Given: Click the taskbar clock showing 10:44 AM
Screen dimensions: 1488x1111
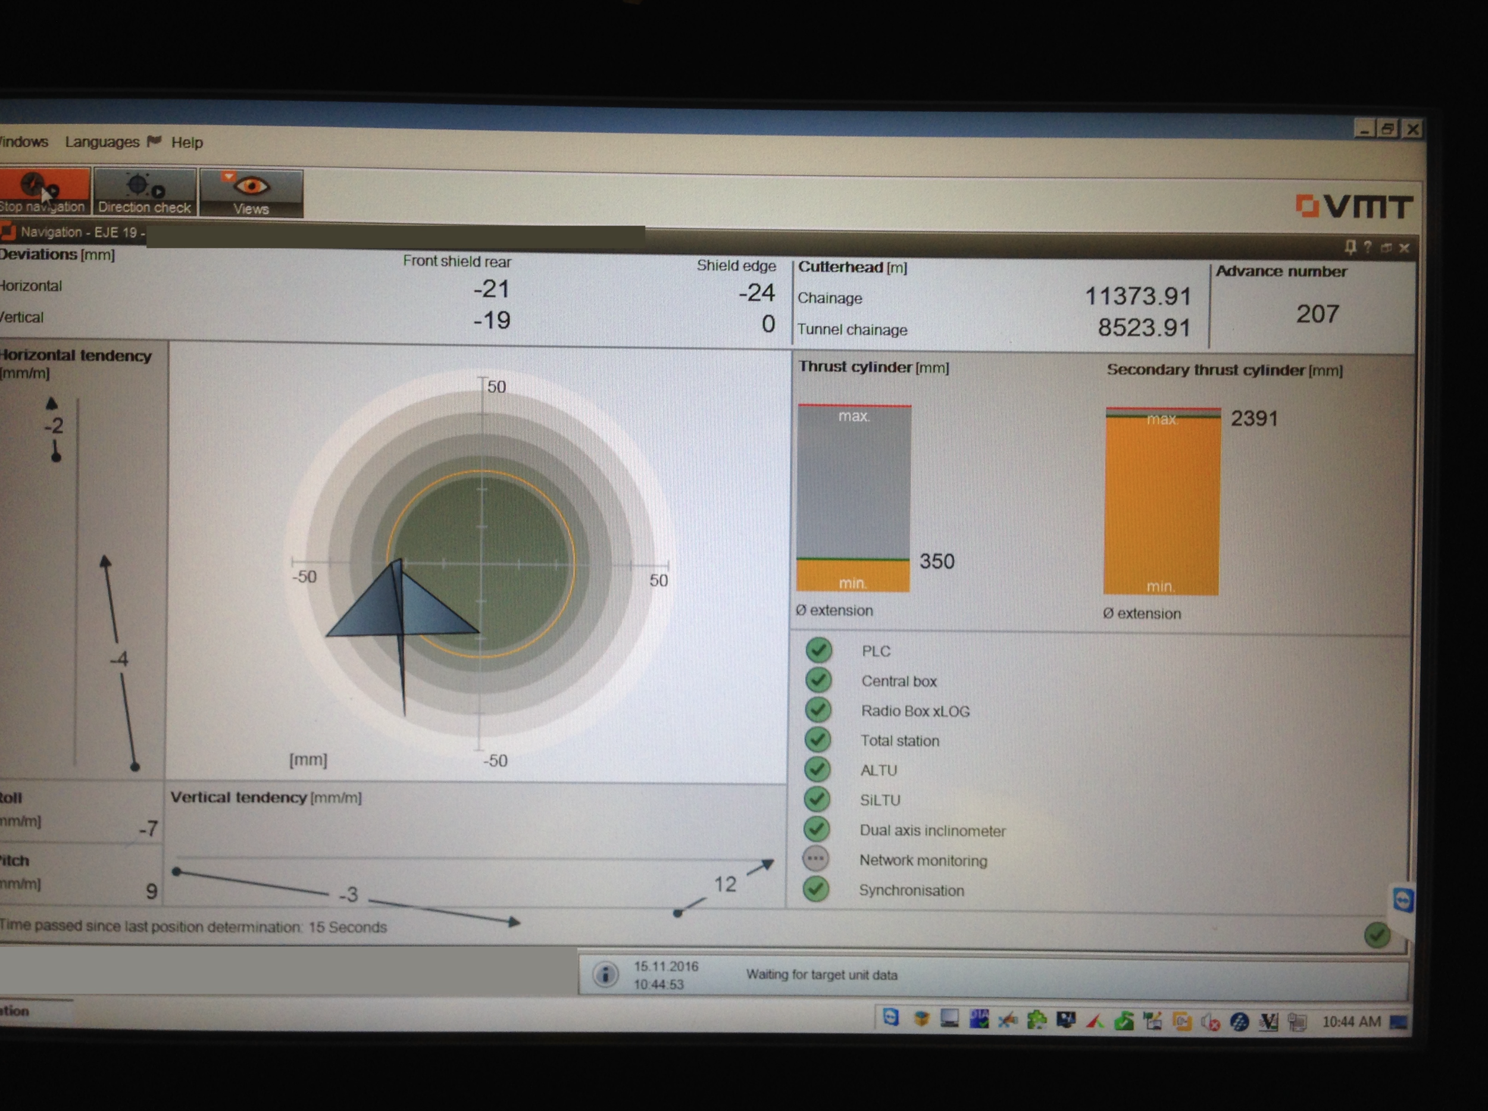Looking at the screenshot, I should pos(1351,1022).
